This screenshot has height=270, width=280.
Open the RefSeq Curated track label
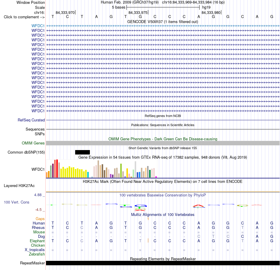(x=31, y=120)
